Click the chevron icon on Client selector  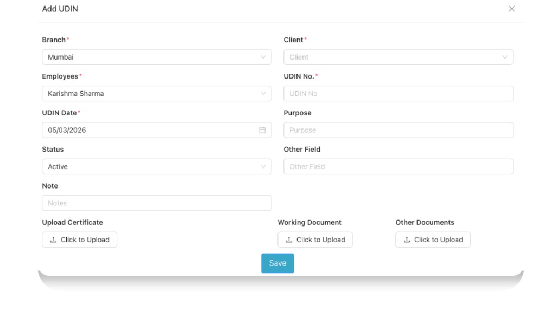(x=506, y=57)
